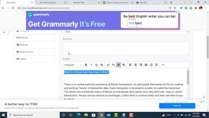
Task: Show more toolbar options (three dots)
Action: 163,65
